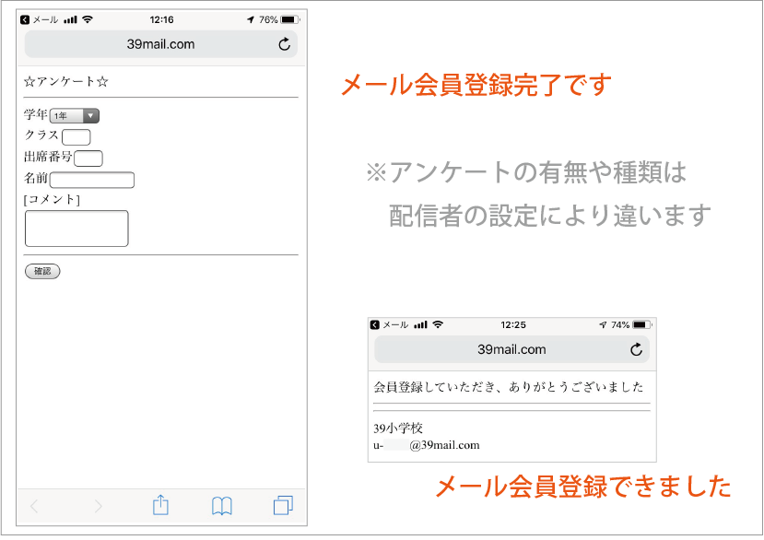Image resolution: width=764 pixels, height=540 pixels.
Task: Tap 39mail.com address bar on right phone
Action: tap(511, 349)
